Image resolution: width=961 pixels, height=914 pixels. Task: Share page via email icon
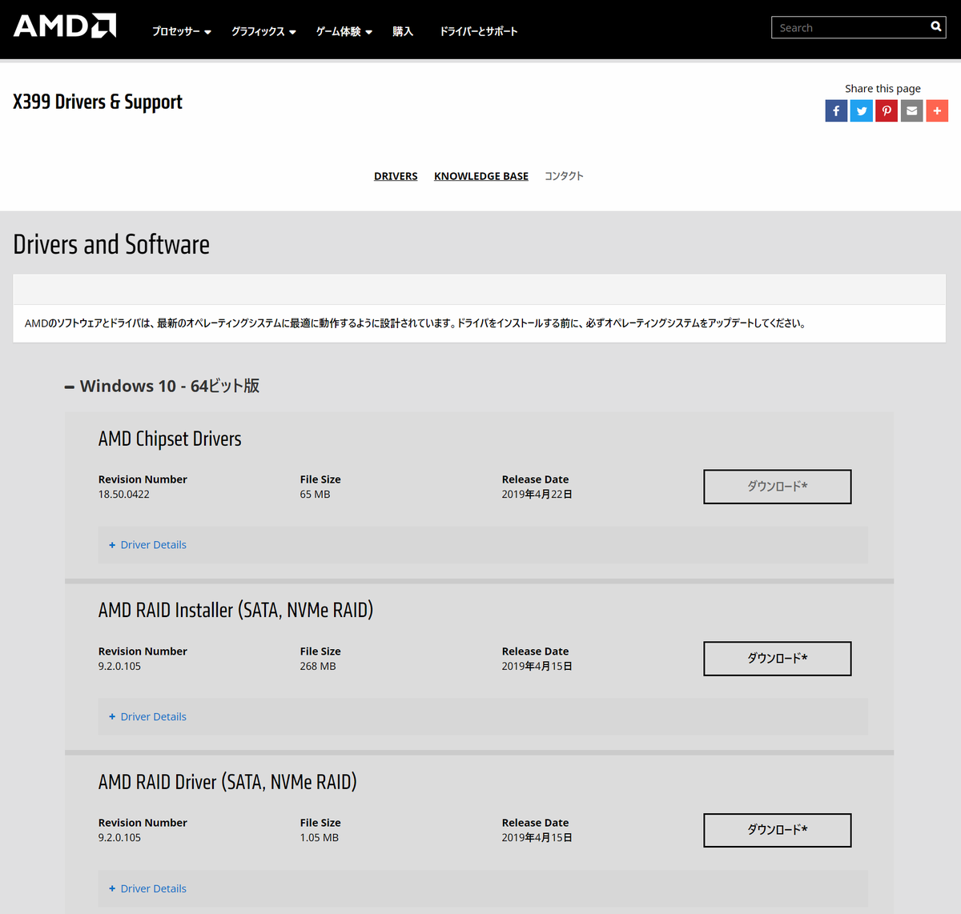912,110
